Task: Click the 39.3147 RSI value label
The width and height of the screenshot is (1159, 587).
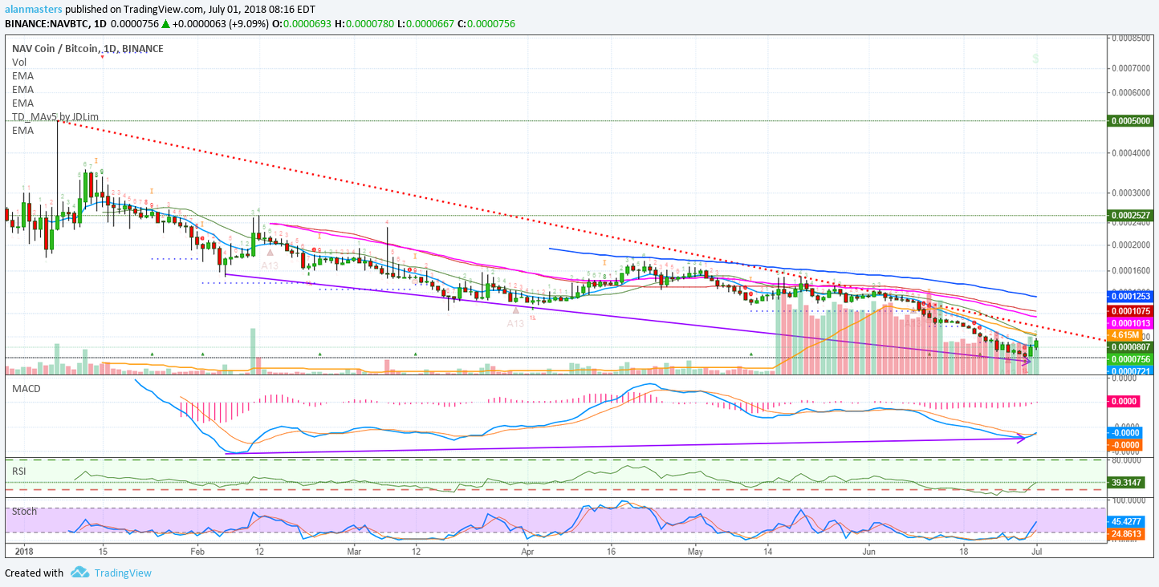Action: tap(1127, 483)
